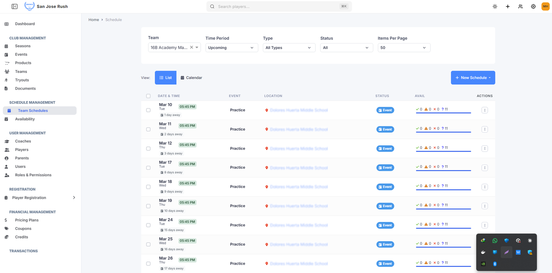
Task: Clear the selected 16B Academy team
Action: pyautogui.click(x=191, y=48)
